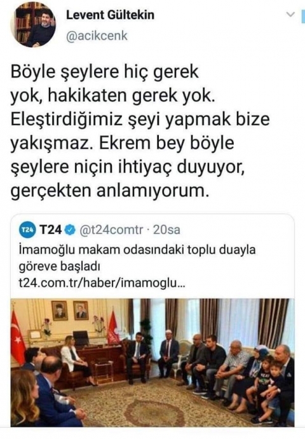
Task: Click the blue verified badge beside T24
Action: tap(70, 230)
